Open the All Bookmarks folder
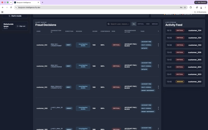The width and height of the screenshot is (208, 130). (200, 12)
